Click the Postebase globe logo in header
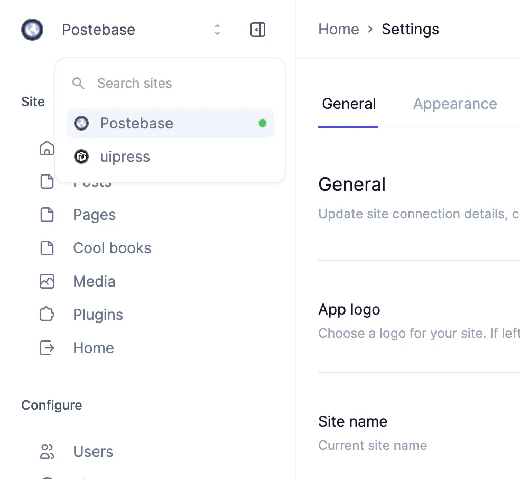Screen dimensions: 520x479 pos(32,30)
